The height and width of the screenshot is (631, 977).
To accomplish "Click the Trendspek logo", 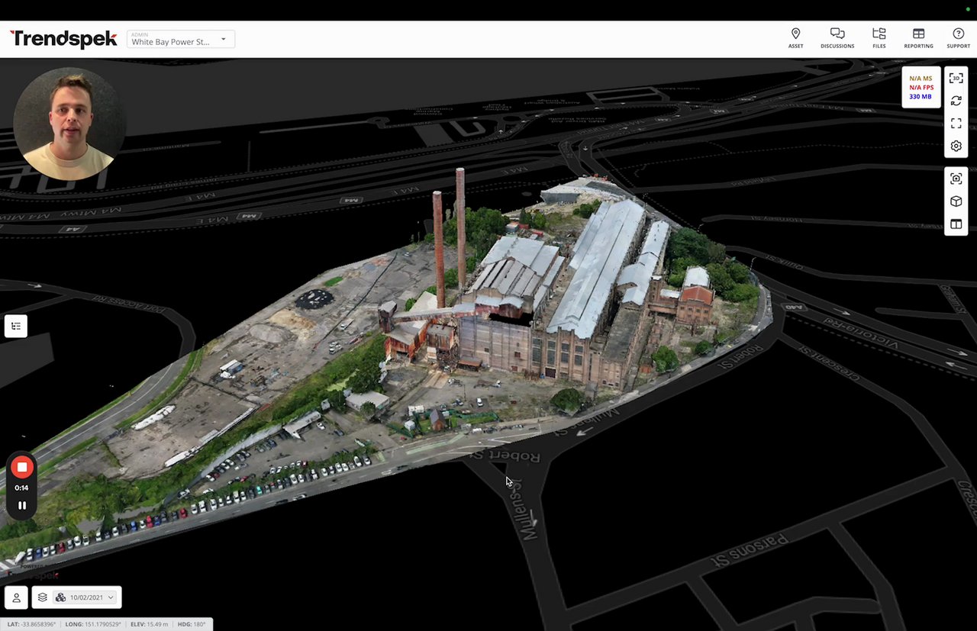I will pos(63,39).
